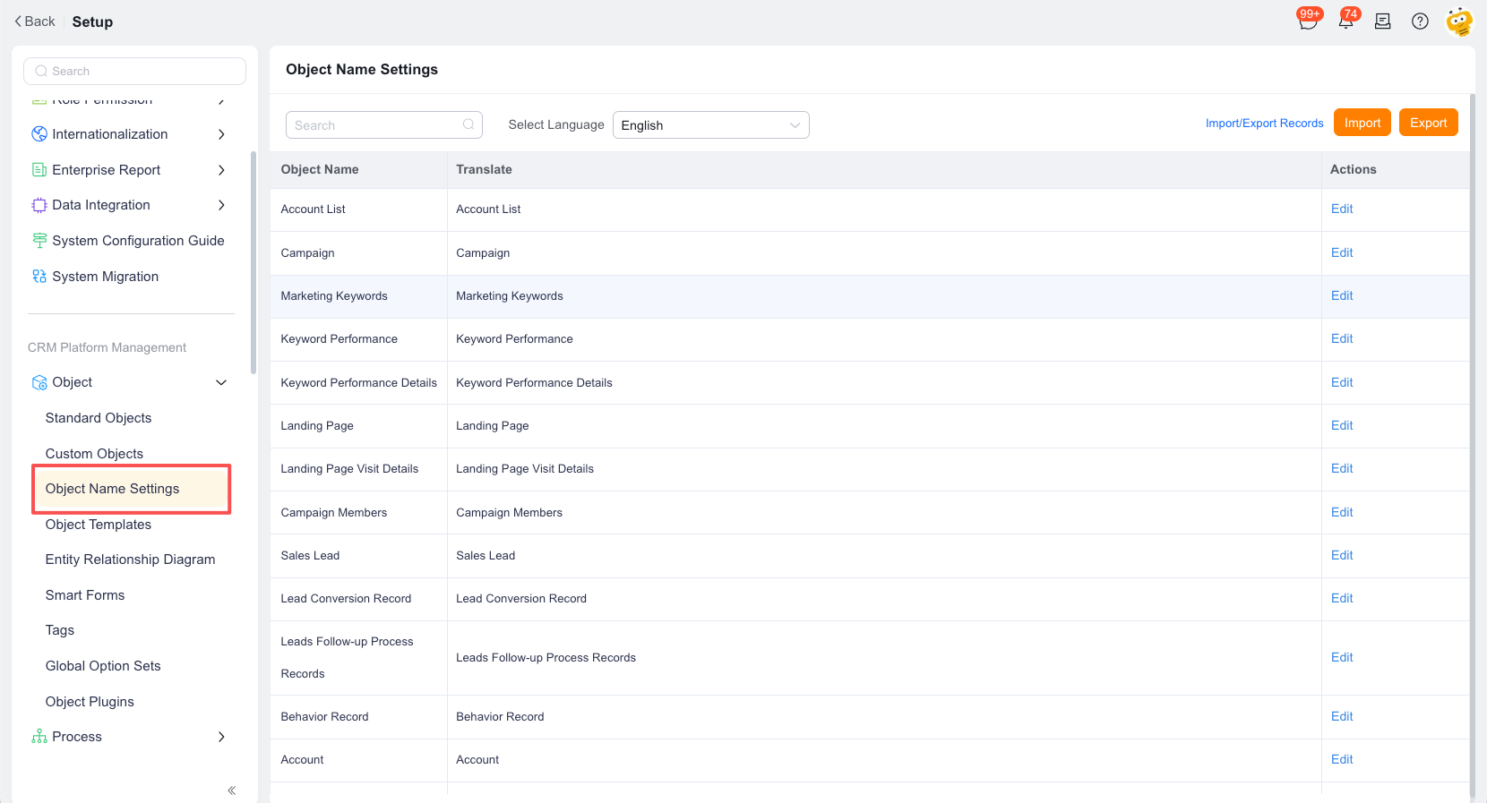Image resolution: width=1487 pixels, height=803 pixels.
Task: Click the Enterprise Report icon
Action: (39, 170)
